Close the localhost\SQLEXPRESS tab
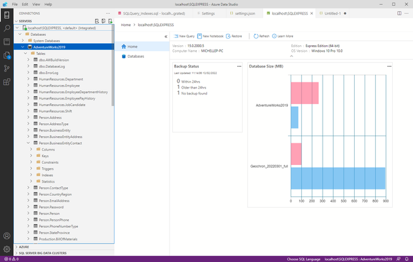This screenshot has width=413, height=262. pos(312,14)
